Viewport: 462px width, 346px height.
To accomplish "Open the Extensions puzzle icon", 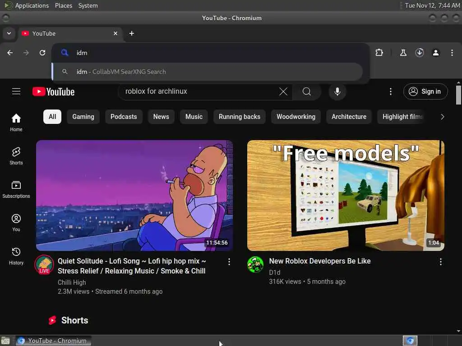I will pyautogui.click(x=379, y=53).
